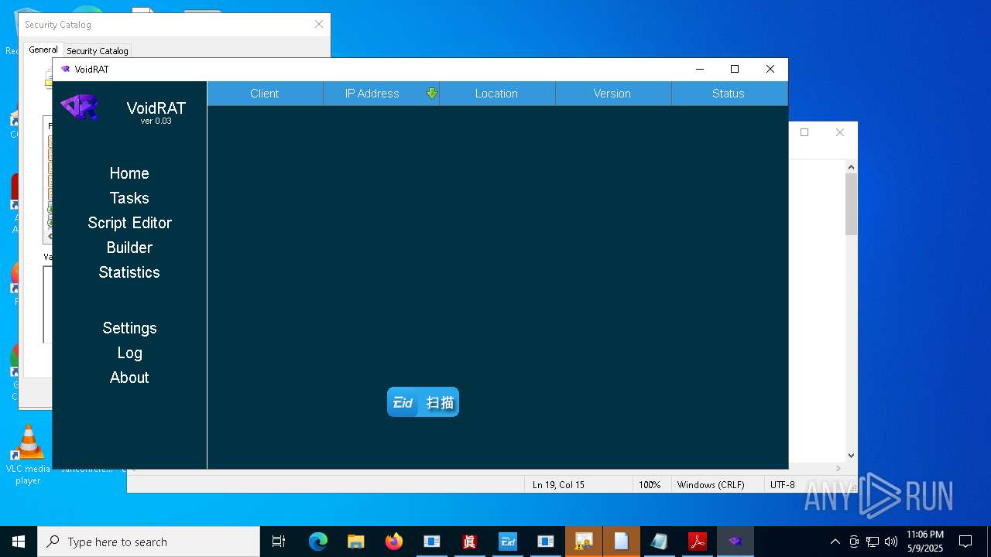Open the About page

pos(129,378)
